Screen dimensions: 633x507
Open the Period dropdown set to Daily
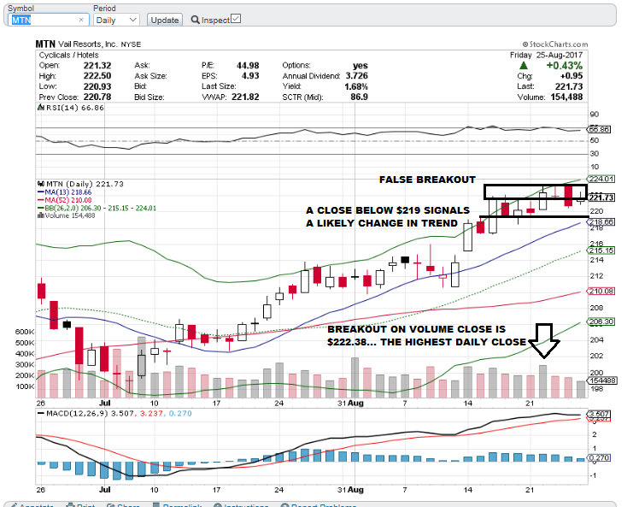[x=116, y=20]
